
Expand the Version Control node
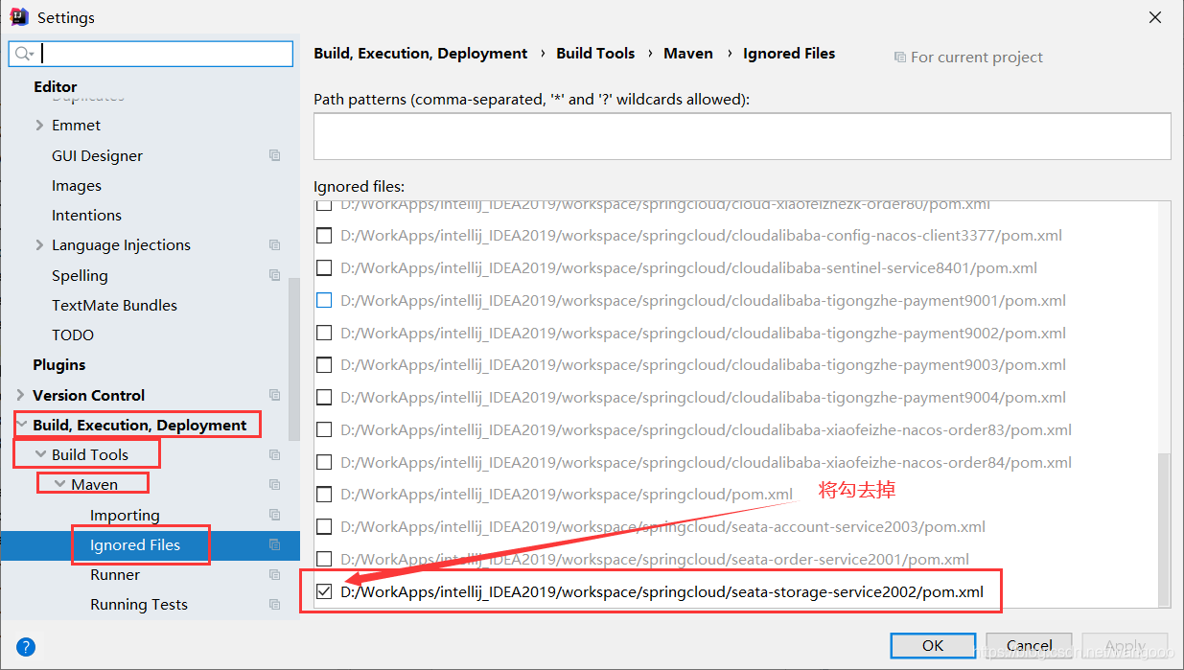20,395
